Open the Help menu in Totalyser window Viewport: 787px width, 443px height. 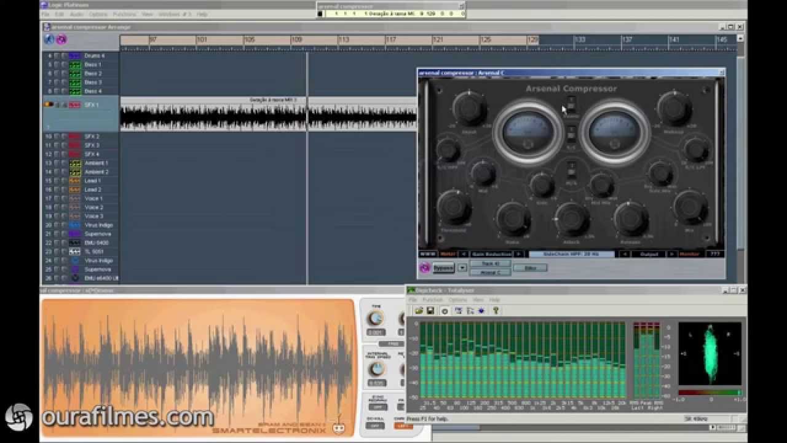494,300
